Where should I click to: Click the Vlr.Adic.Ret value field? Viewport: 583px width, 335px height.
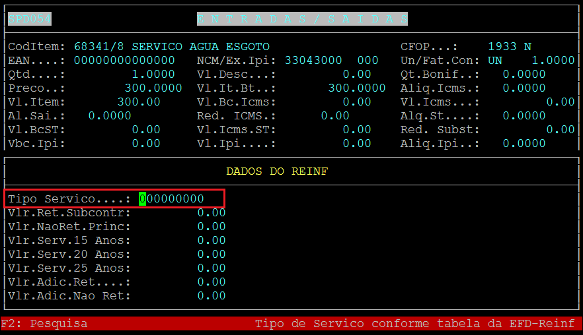(x=212, y=282)
